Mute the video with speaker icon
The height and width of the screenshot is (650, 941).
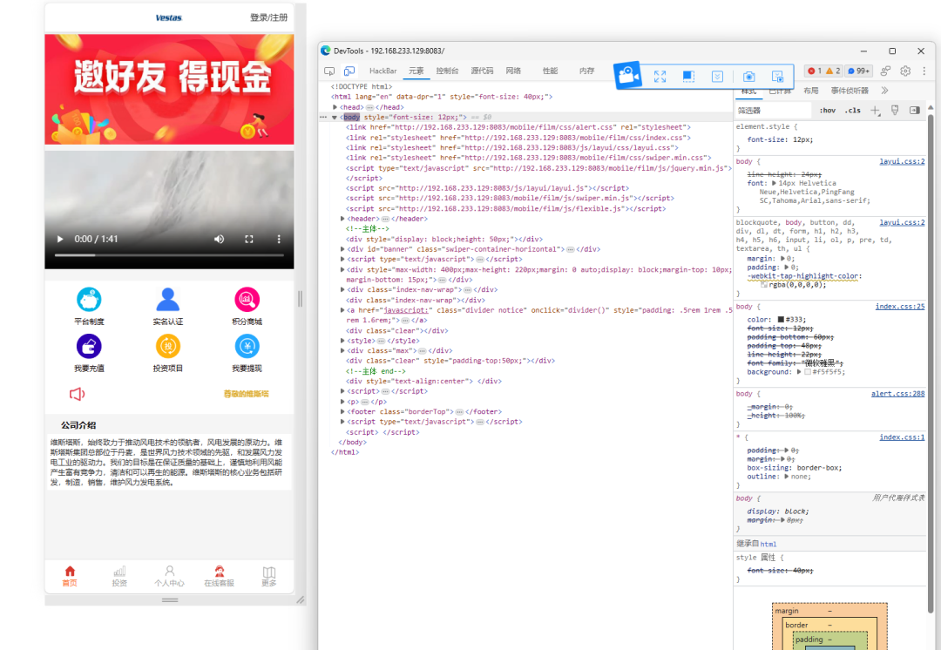coord(219,239)
